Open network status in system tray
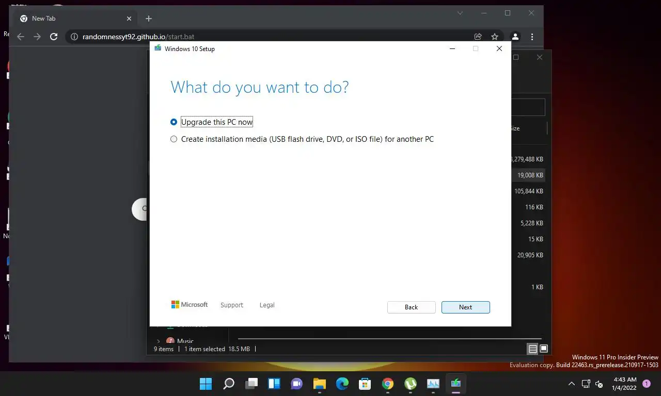 (586, 384)
